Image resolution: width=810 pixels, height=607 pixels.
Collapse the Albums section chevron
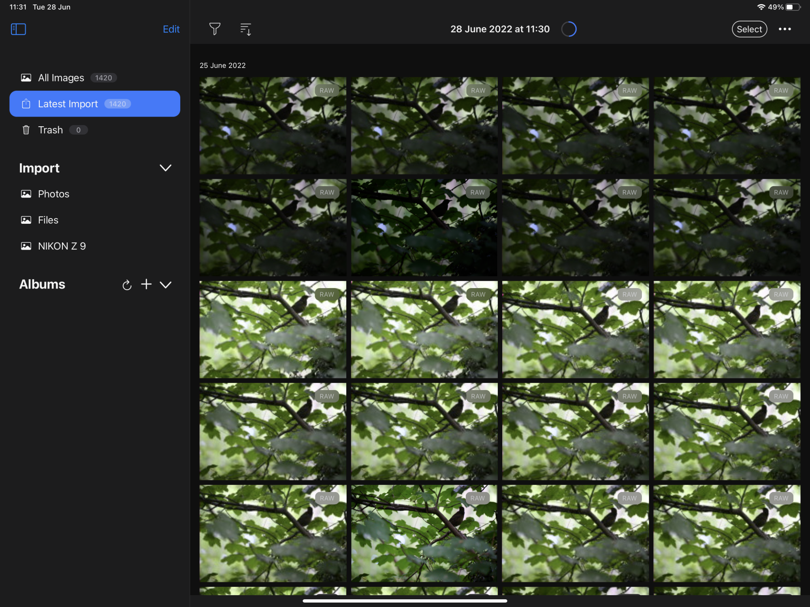[165, 285]
